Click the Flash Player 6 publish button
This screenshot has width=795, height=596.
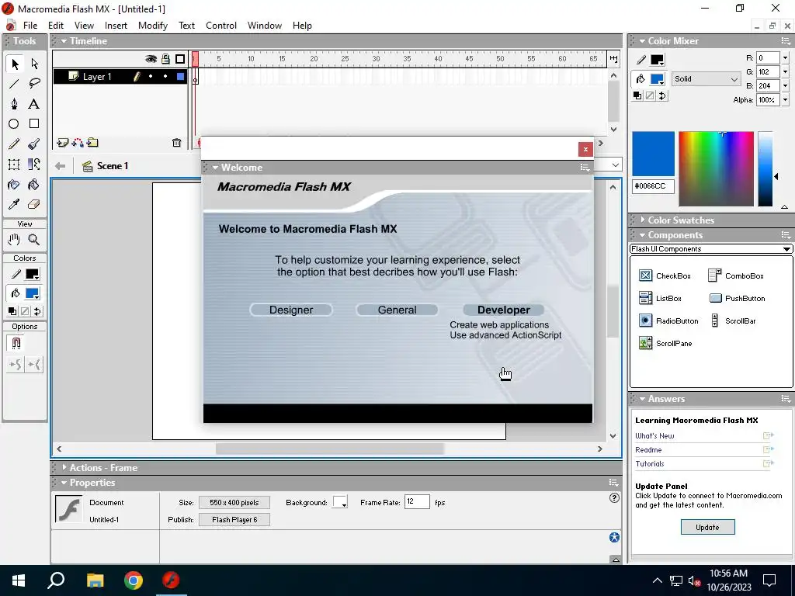[234, 519]
